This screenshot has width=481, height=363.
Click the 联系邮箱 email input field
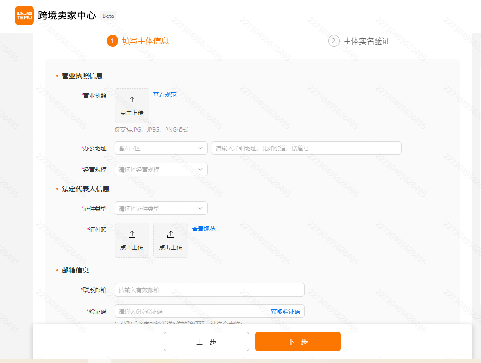(209, 290)
